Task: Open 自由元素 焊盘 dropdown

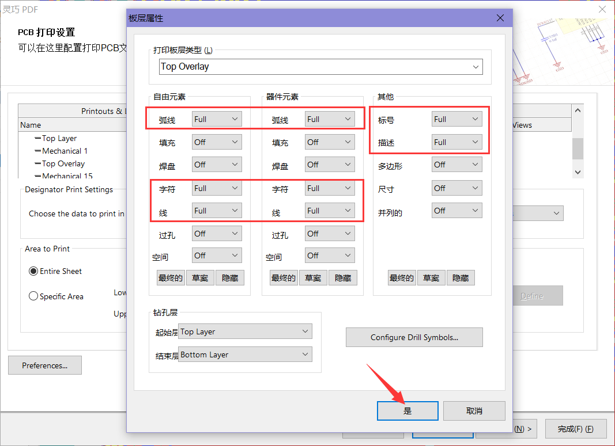Action: pyautogui.click(x=217, y=165)
